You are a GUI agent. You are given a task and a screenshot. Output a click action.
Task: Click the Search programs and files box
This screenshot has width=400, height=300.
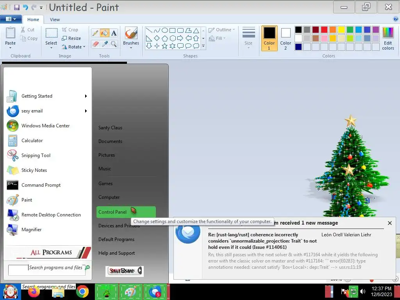(x=47, y=270)
